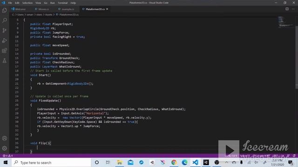Expand the Plataformer2D.cs breadcrumb

pyautogui.click(x=69, y=14)
